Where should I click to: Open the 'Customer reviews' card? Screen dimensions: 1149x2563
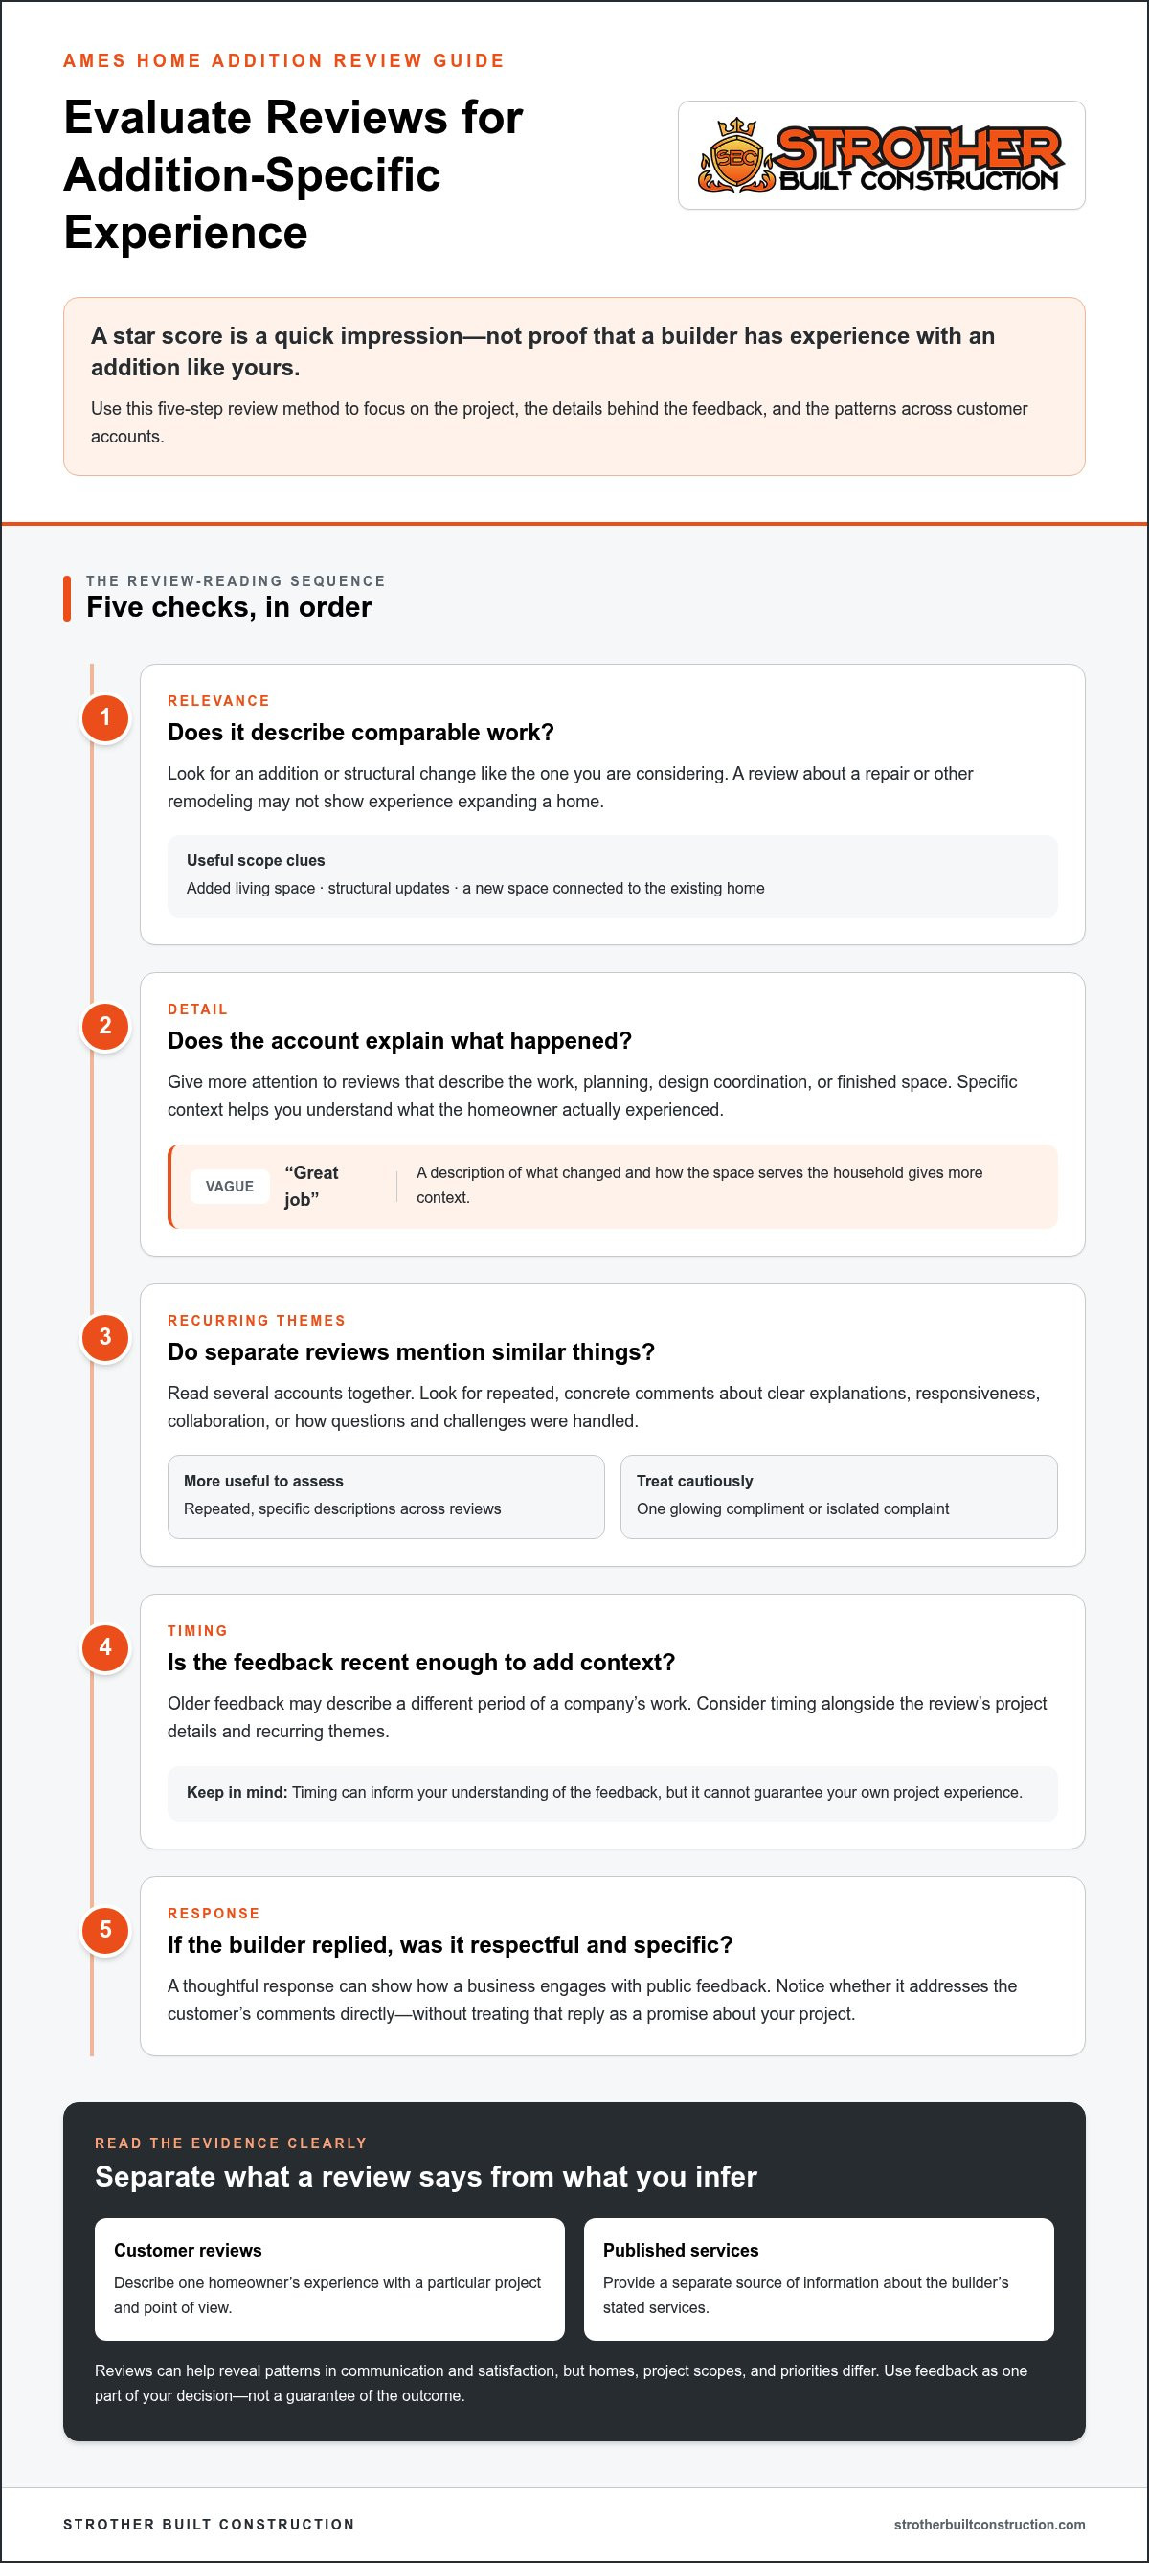329,2279
